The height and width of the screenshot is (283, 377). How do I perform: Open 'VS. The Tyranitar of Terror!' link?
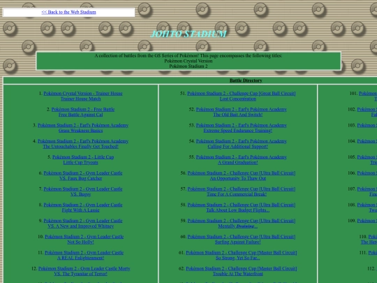tap(80, 274)
